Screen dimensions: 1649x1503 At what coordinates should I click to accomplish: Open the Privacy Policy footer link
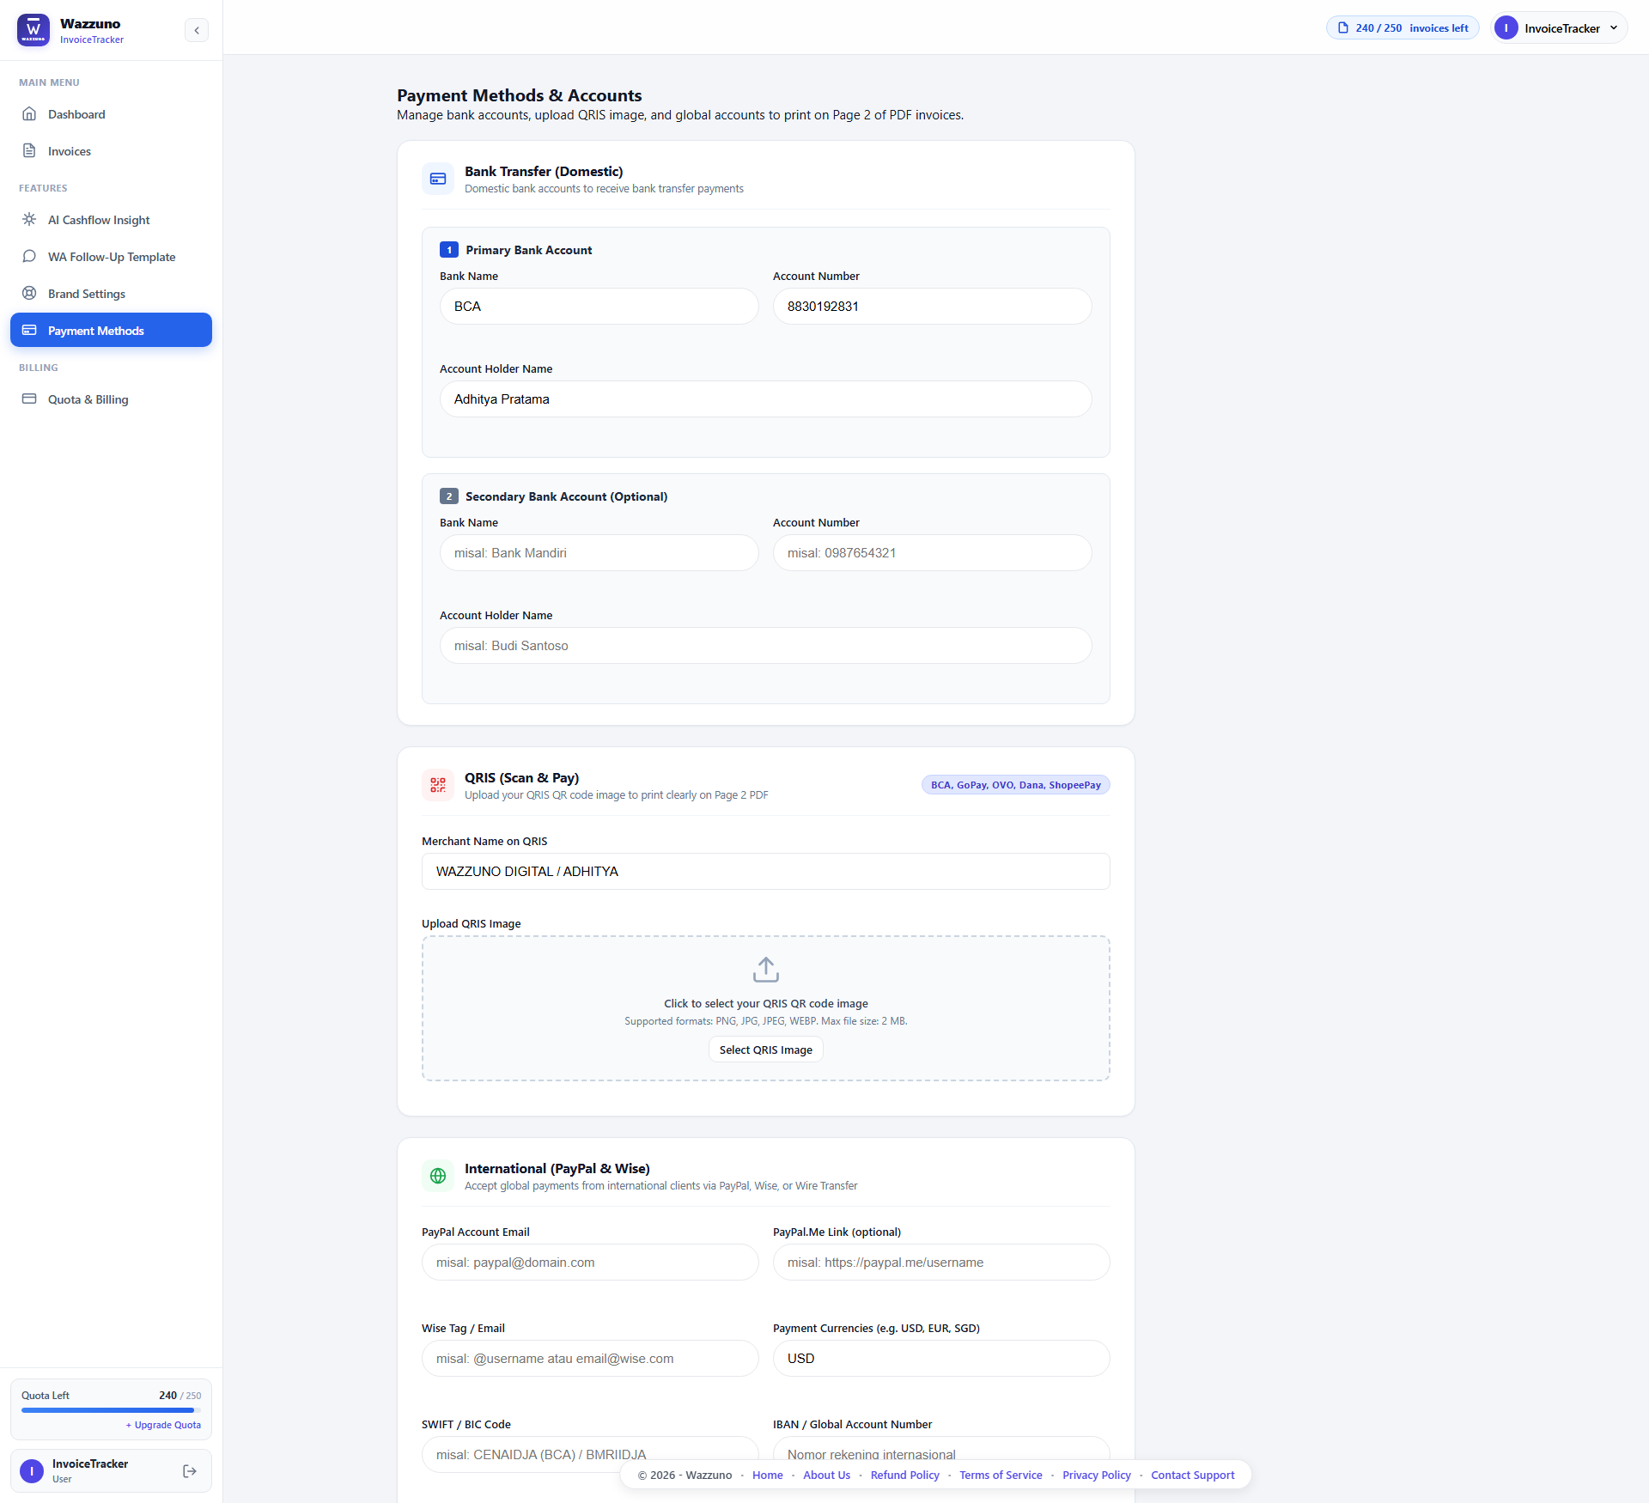coord(1096,1476)
